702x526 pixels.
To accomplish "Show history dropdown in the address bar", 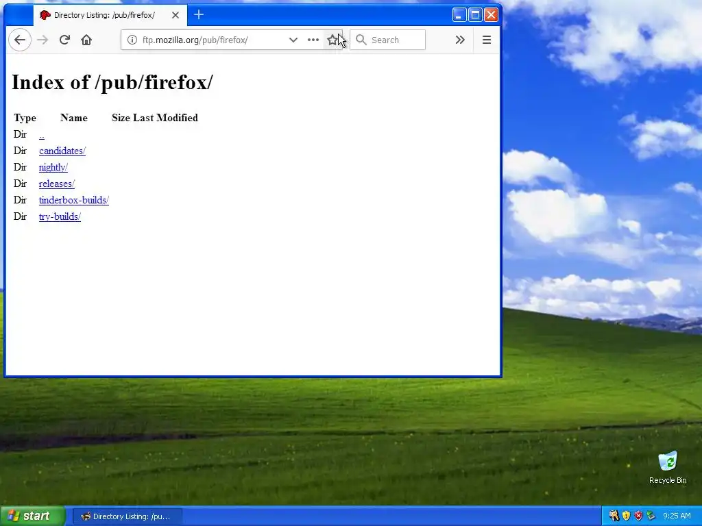I will pyautogui.click(x=293, y=40).
